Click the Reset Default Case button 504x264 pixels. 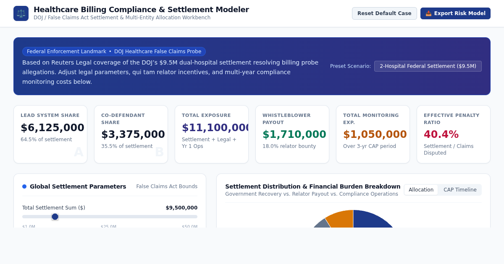click(x=384, y=13)
